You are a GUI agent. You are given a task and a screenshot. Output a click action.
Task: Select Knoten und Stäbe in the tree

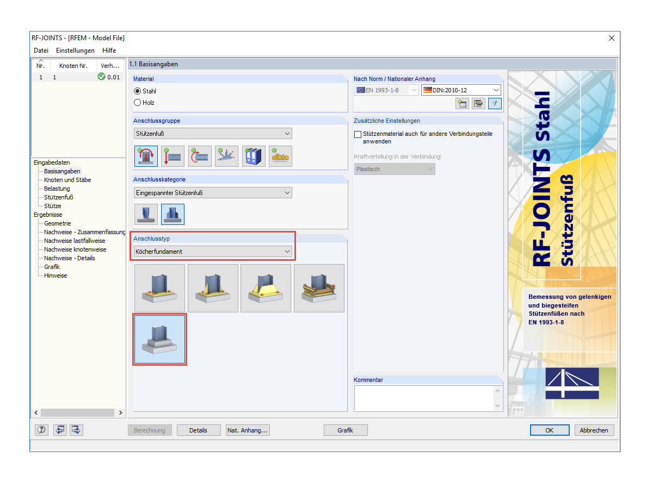coord(67,180)
